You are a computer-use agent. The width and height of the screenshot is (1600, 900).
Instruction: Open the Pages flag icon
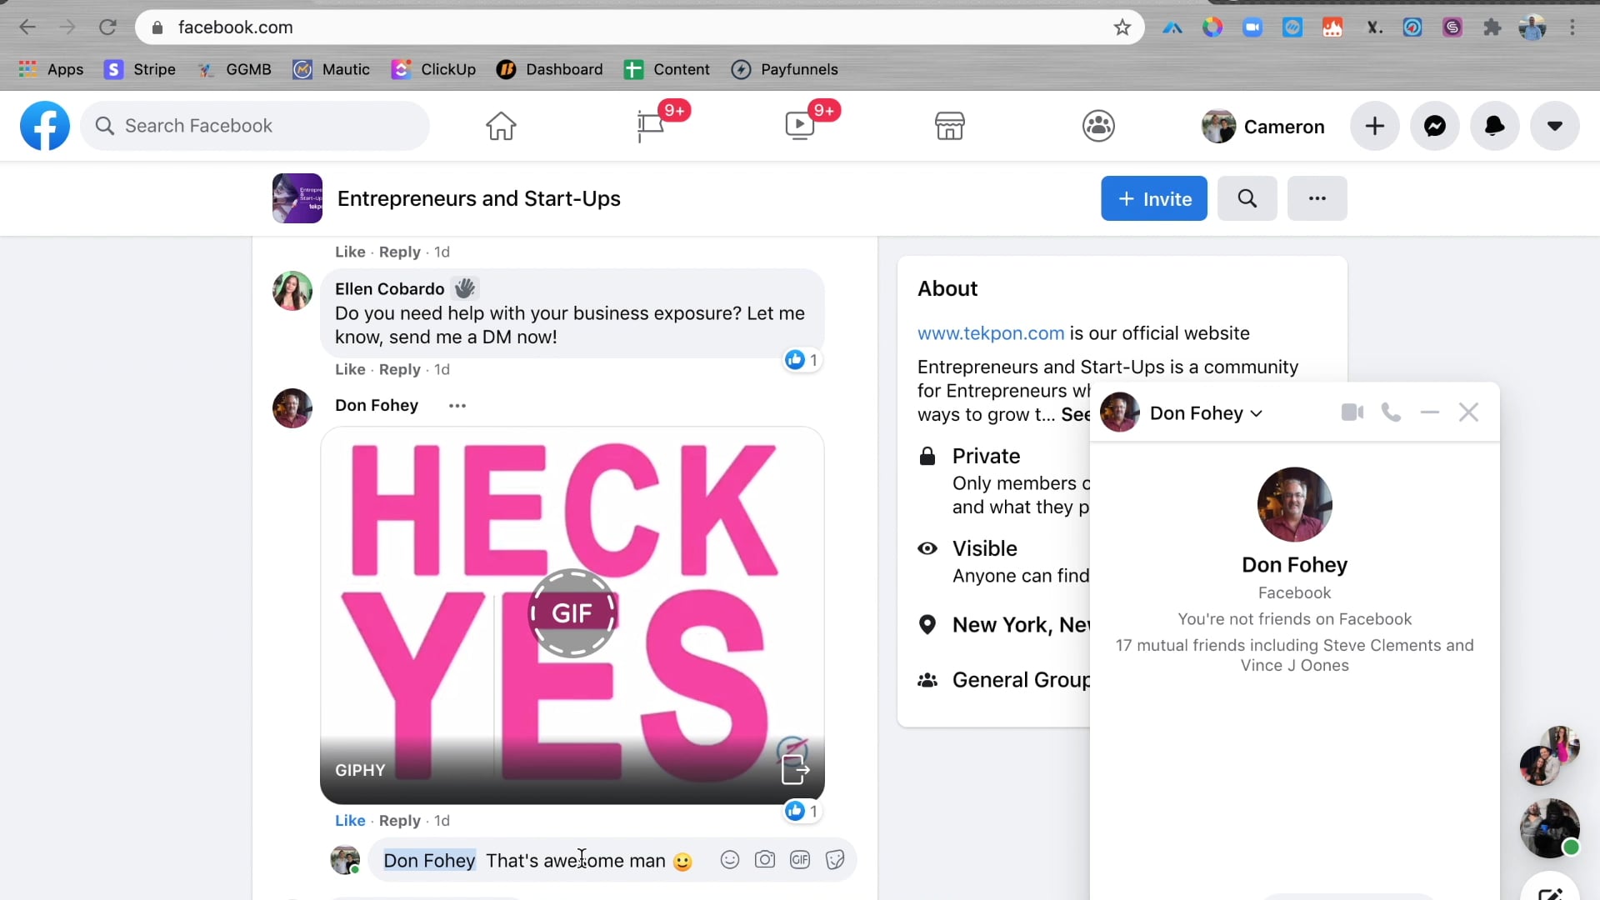click(651, 126)
